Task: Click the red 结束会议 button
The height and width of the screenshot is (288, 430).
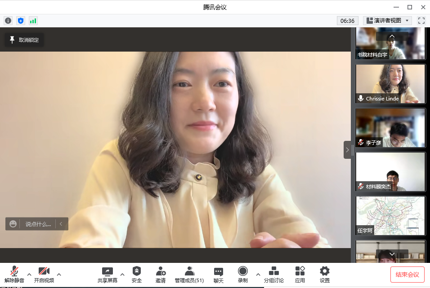Action: coord(407,274)
